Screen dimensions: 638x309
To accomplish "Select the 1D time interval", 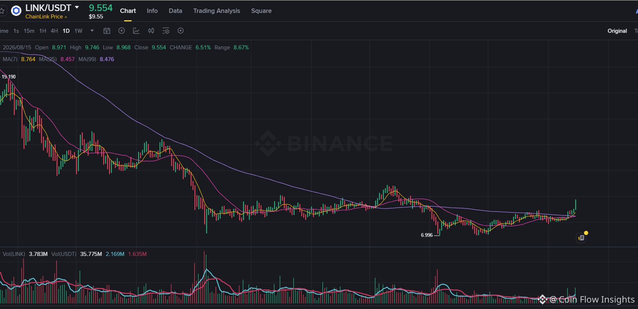I will [x=66, y=31].
